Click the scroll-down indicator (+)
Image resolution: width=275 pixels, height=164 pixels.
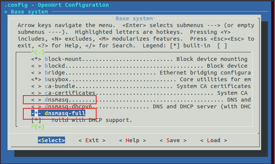click(39, 127)
